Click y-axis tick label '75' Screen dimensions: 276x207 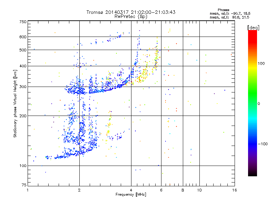click(24, 185)
